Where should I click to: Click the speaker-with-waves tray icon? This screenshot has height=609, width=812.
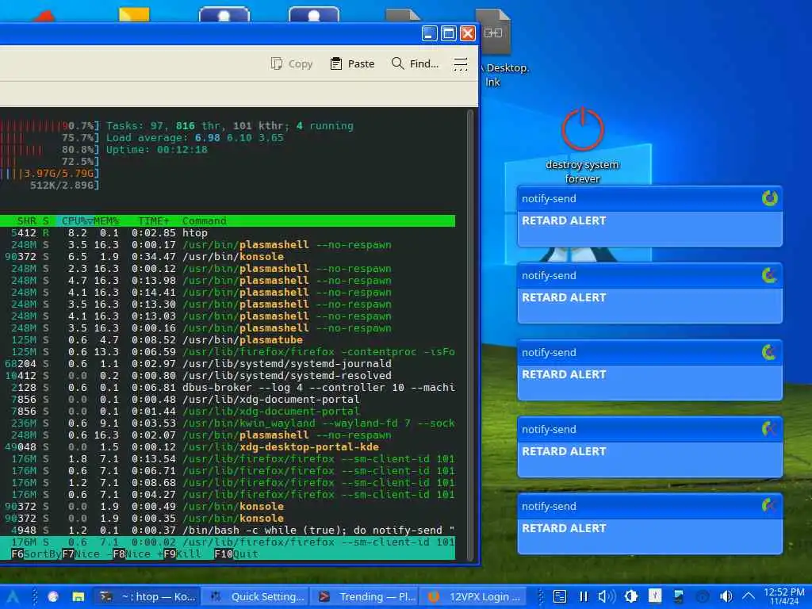point(607,596)
